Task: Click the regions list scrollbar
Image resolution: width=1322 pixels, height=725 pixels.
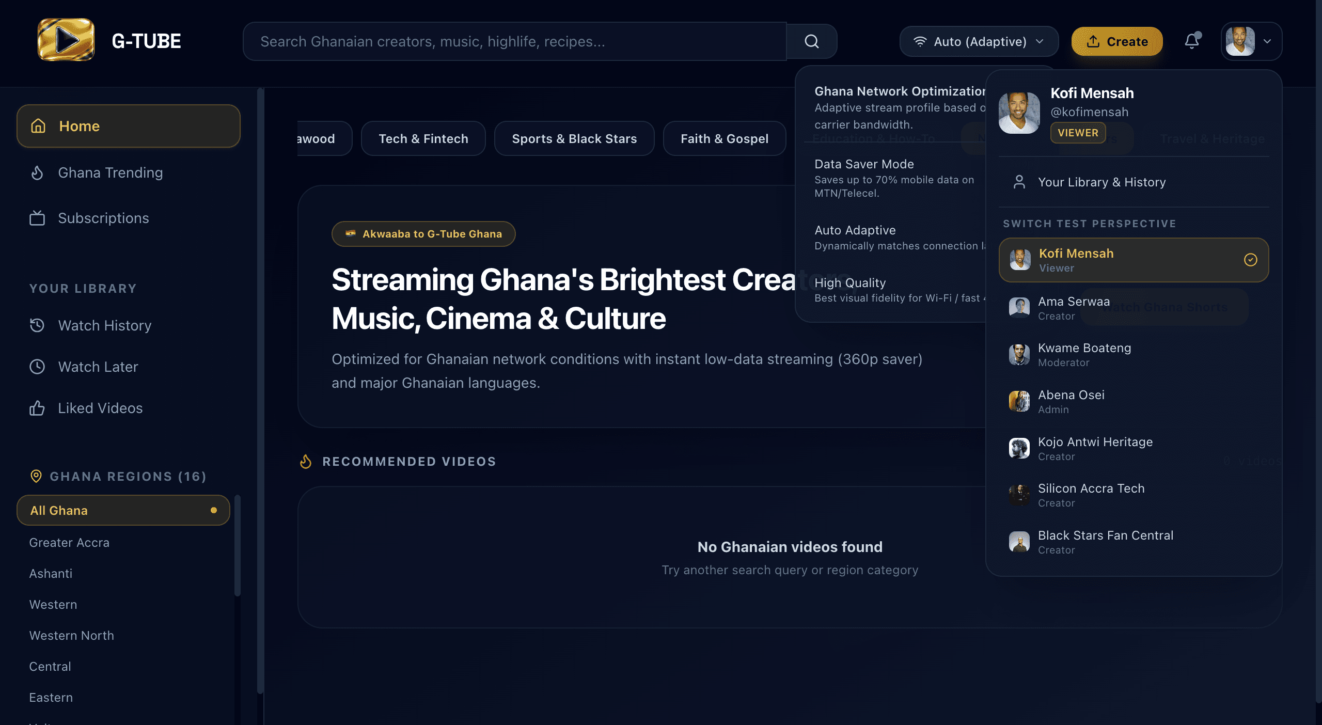Action: 238,545
